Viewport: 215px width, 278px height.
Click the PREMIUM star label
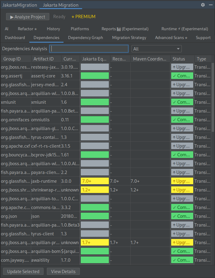[x=83, y=17]
